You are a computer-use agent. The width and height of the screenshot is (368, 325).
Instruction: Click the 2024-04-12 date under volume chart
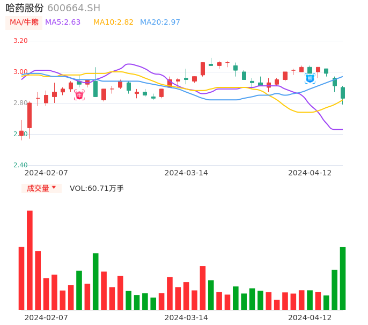[x=310, y=317]
